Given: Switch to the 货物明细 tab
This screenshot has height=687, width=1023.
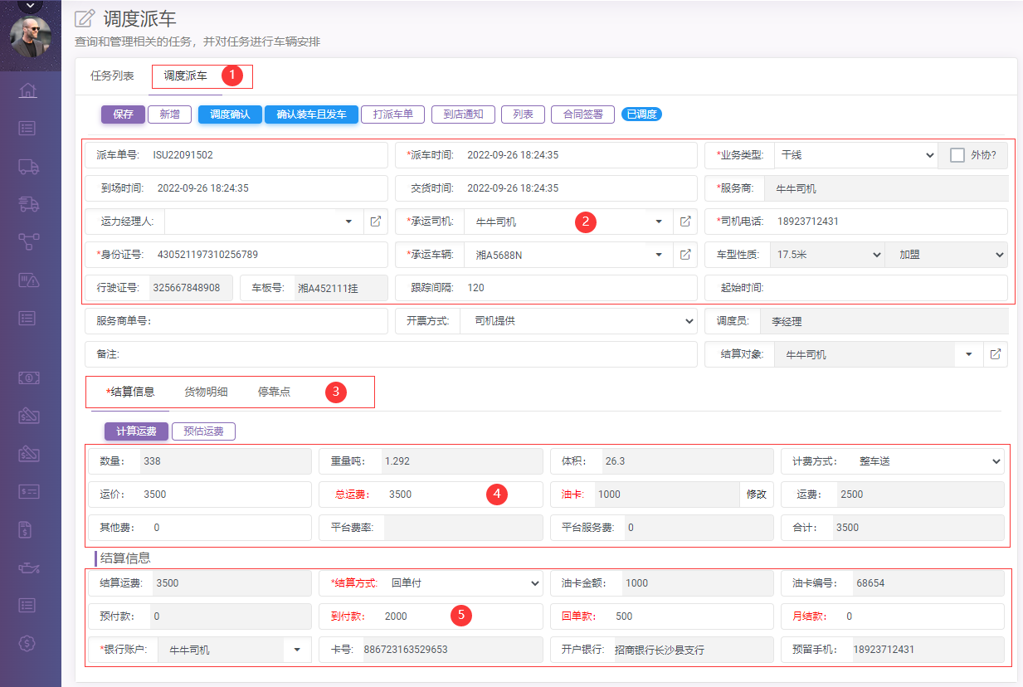Looking at the screenshot, I should click(x=206, y=392).
